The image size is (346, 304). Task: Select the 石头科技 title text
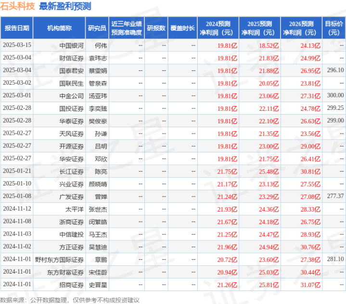click(17, 6)
